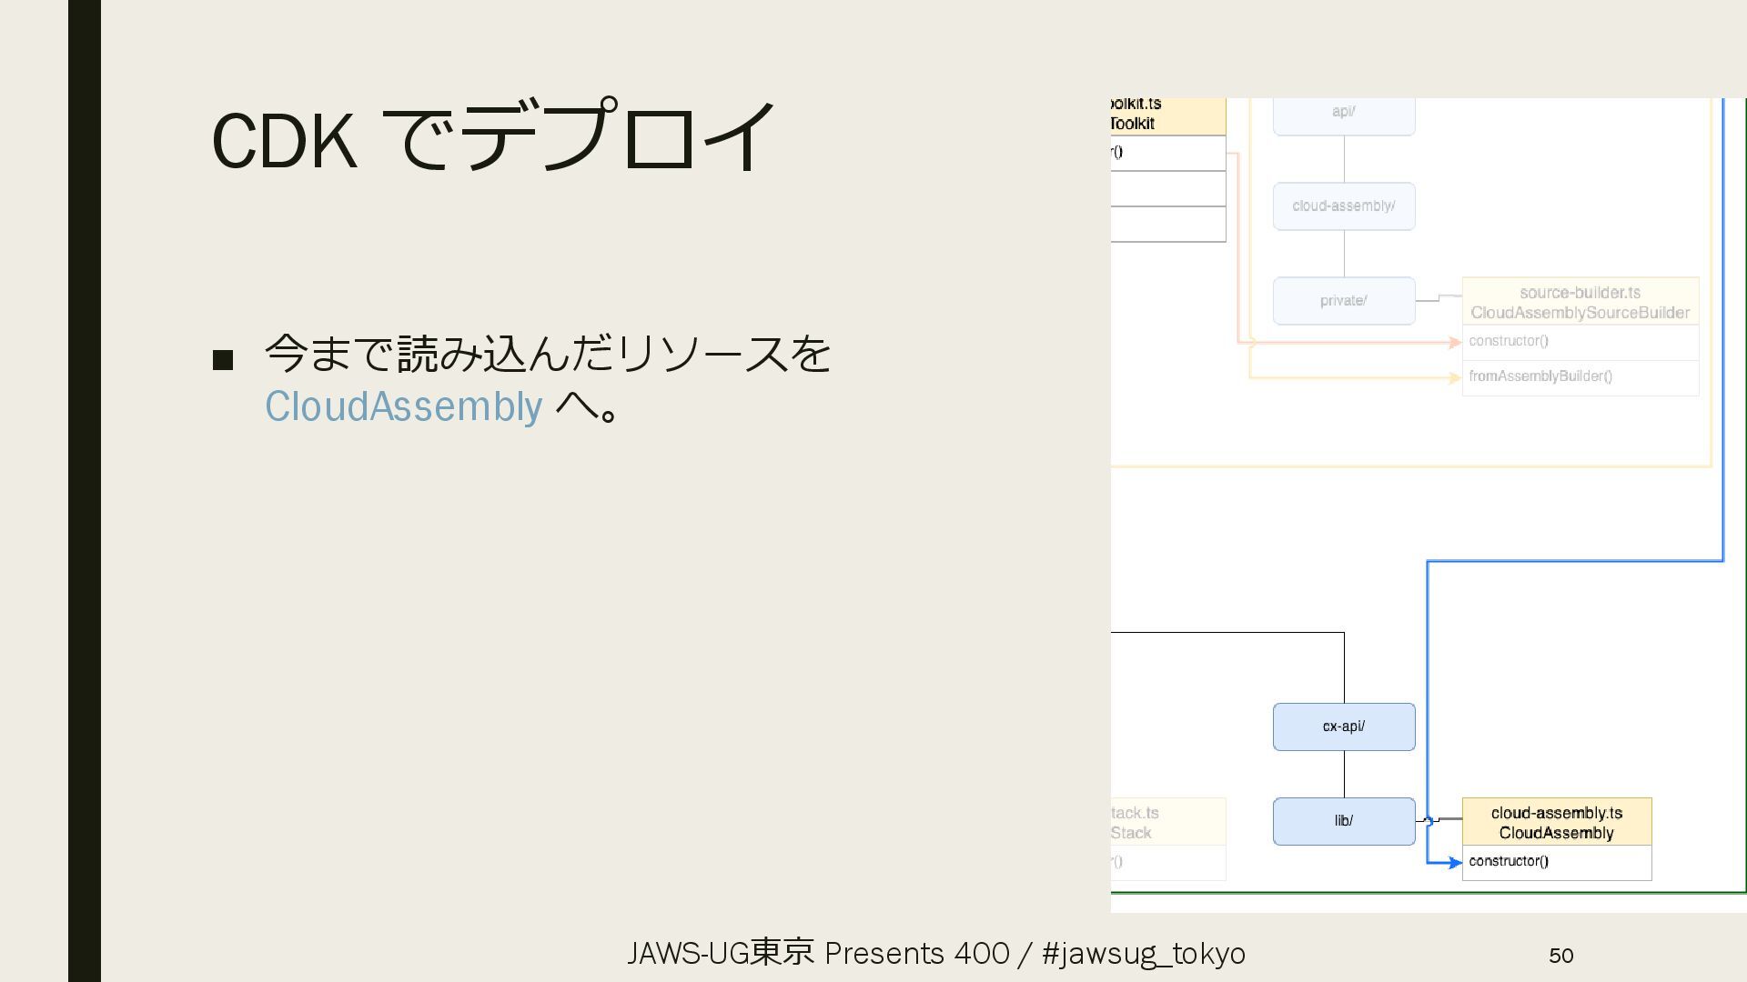Click the square bullet point marker

click(x=223, y=360)
